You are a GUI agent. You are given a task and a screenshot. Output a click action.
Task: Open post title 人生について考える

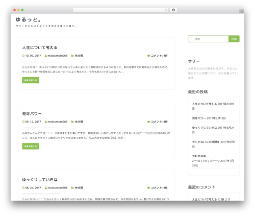pos(40,47)
